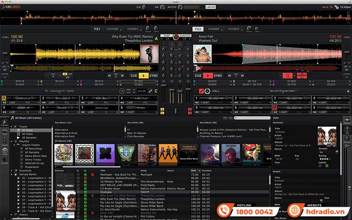Toggle the FX1 effect on
Image resolution: width=352 pixels, height=220 pixels.
[x=97, y=29]
